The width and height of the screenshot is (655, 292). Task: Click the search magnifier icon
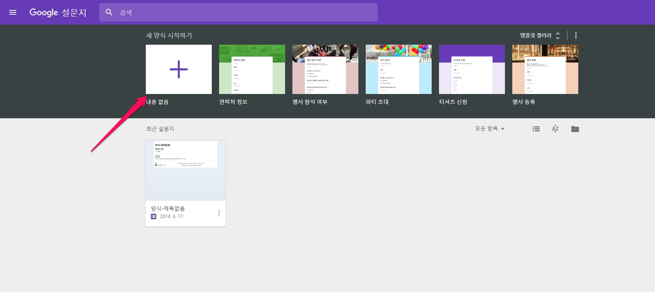pos(109,12)
